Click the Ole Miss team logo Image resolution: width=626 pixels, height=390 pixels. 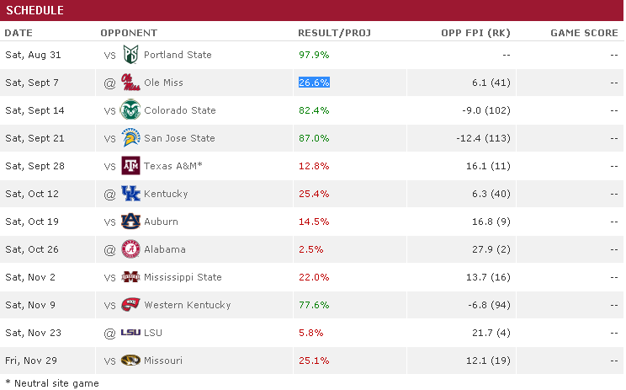pyautogui.click(x=130, y=83)
